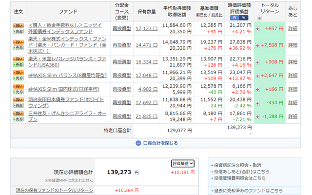Switch valuation gain display to 円
This screenshot has width=312, height=195.
[x=233, y=17]
